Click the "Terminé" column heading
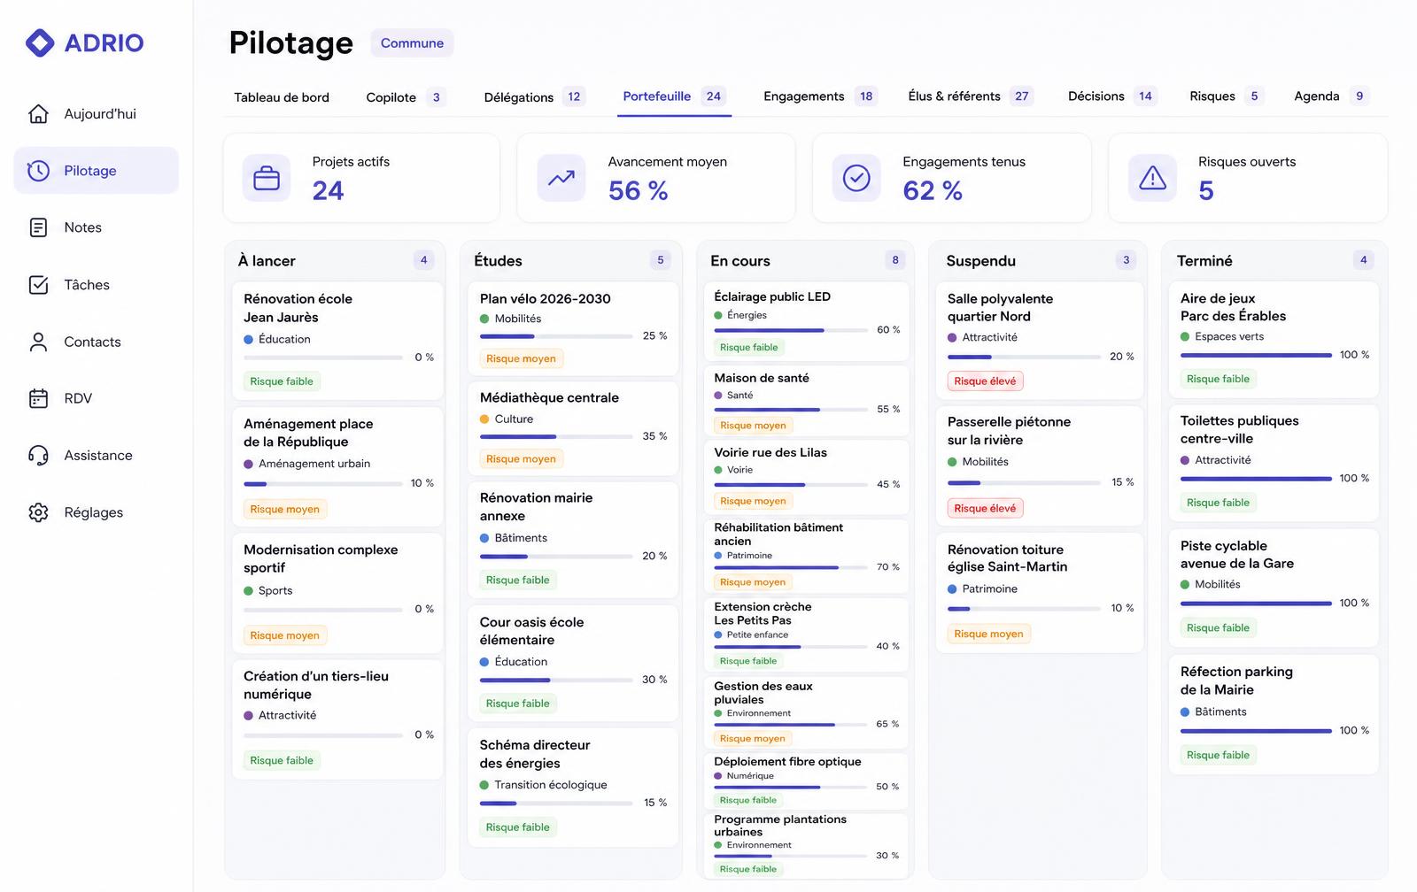This screenshot has height=892, width=1417. pos(1204,261)
